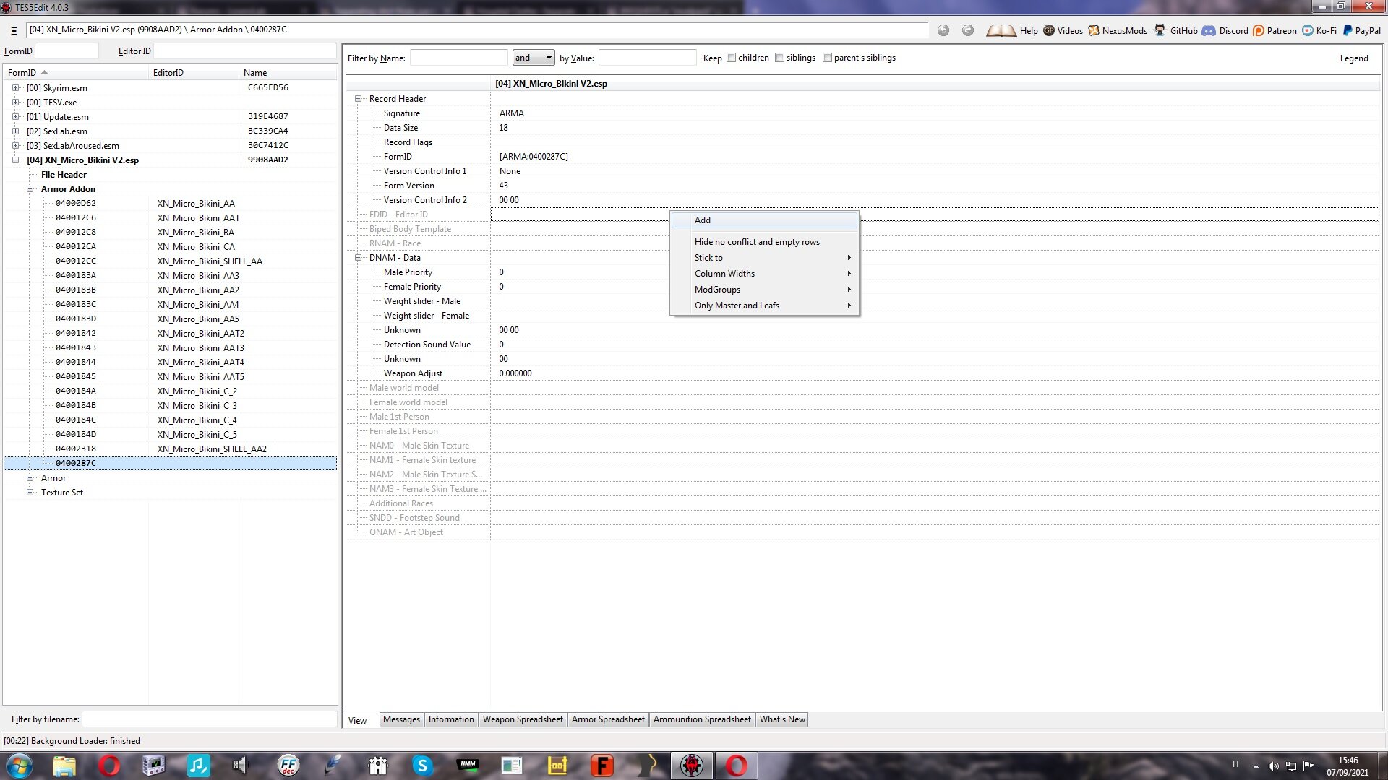1388x780 pixels.
Task: Expand [01] Update.esm tree node
Action: (x=15, y=117)
